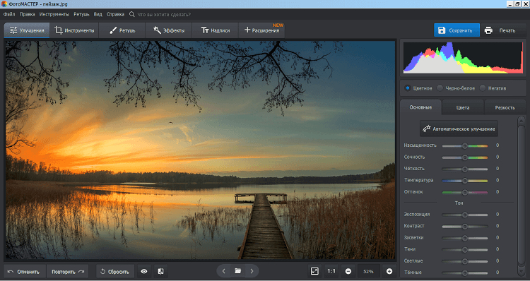Open the folder browse icon
The width and height of the screenshot is (530, 281).
pos(237,271)
